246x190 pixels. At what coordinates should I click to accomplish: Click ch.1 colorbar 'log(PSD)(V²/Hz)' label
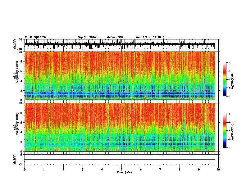(233, 81)
